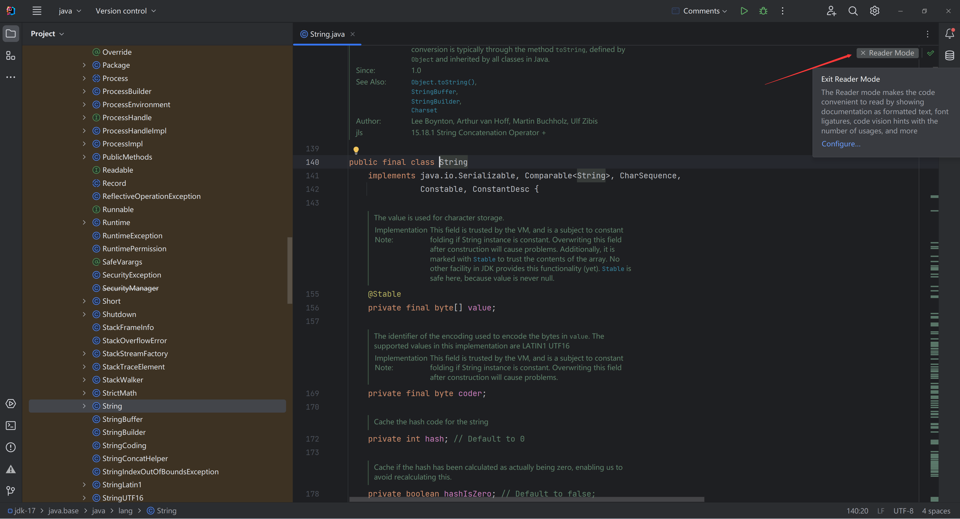Click LF line separator indicator

[880, 511]
